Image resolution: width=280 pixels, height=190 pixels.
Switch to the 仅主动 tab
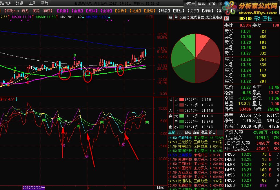184,17
